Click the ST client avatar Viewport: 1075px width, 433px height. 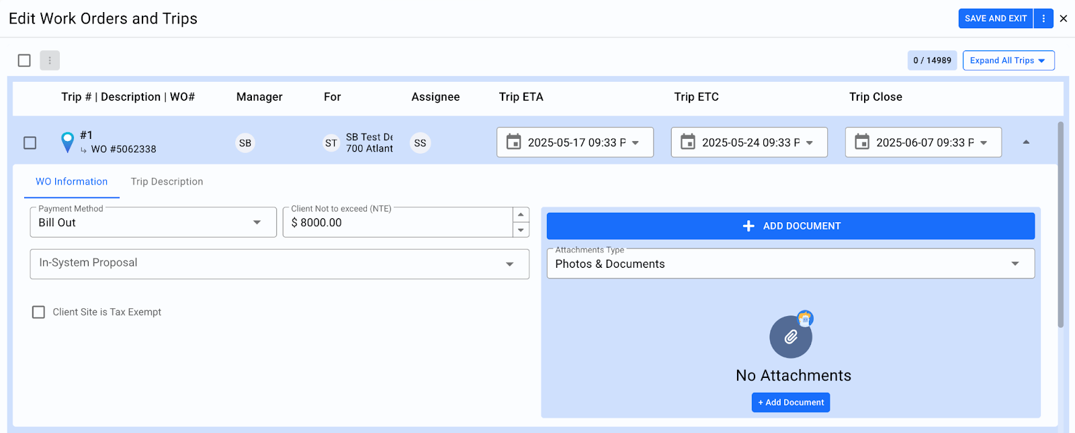coord(331,143)
